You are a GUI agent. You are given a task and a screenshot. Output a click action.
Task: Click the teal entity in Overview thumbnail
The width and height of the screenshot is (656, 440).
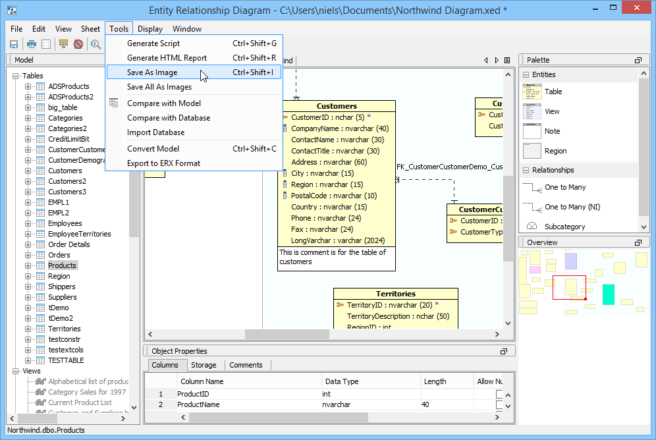point(609,294)
